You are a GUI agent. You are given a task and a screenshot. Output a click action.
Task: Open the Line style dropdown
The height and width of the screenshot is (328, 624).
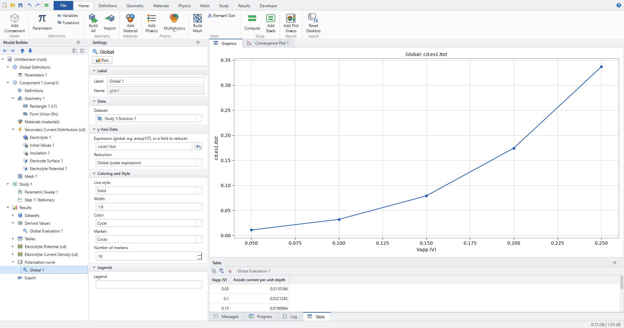149,190
